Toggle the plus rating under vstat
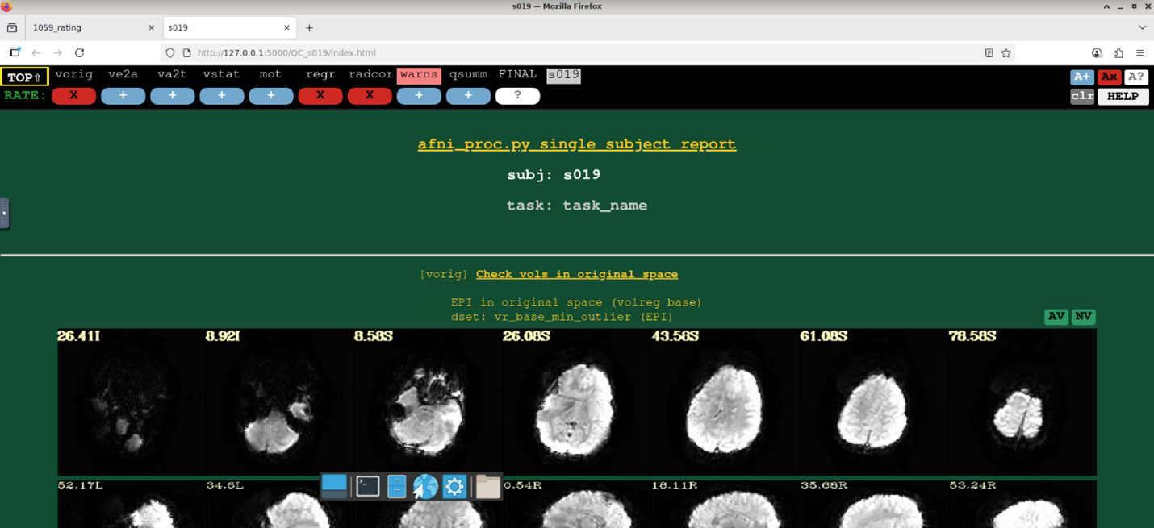The height and width of the screenshot is (528, 1154). tap(221, 96)
